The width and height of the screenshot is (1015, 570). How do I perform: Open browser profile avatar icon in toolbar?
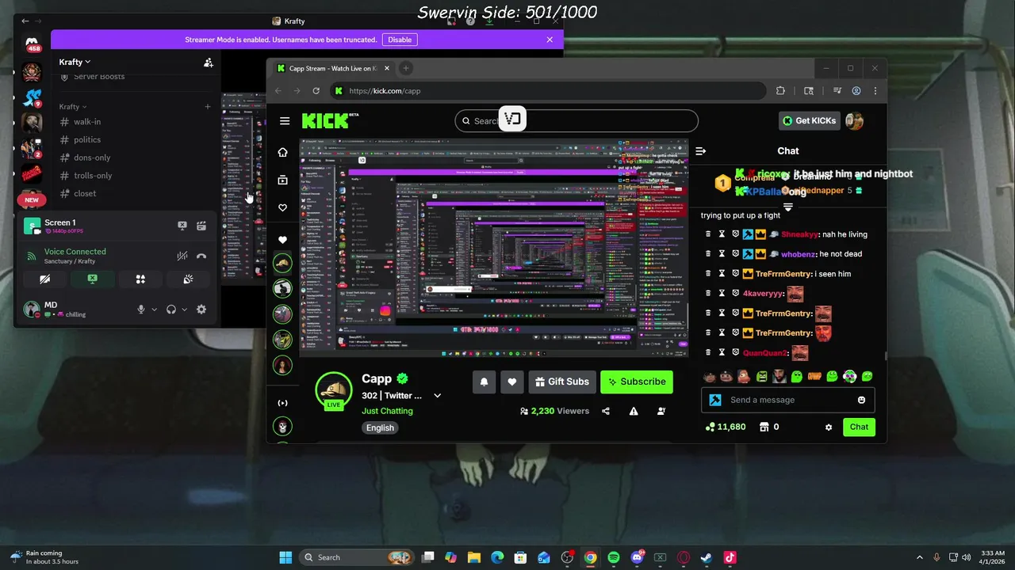(856, 91)
